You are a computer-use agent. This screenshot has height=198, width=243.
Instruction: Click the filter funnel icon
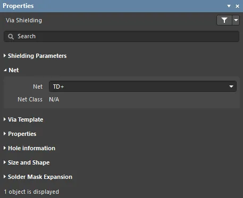point(224,20)
